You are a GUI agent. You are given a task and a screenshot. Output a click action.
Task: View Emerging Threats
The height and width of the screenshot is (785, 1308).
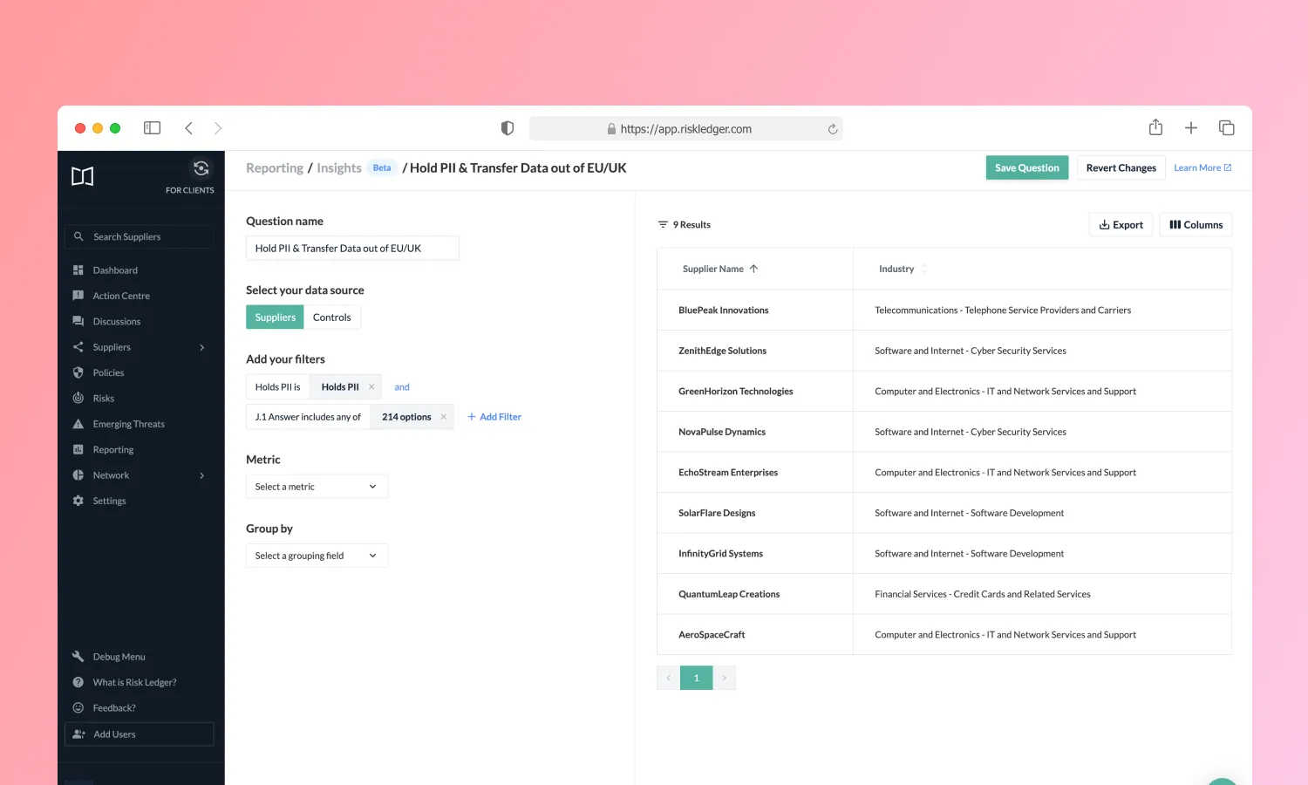coord(129,424)
